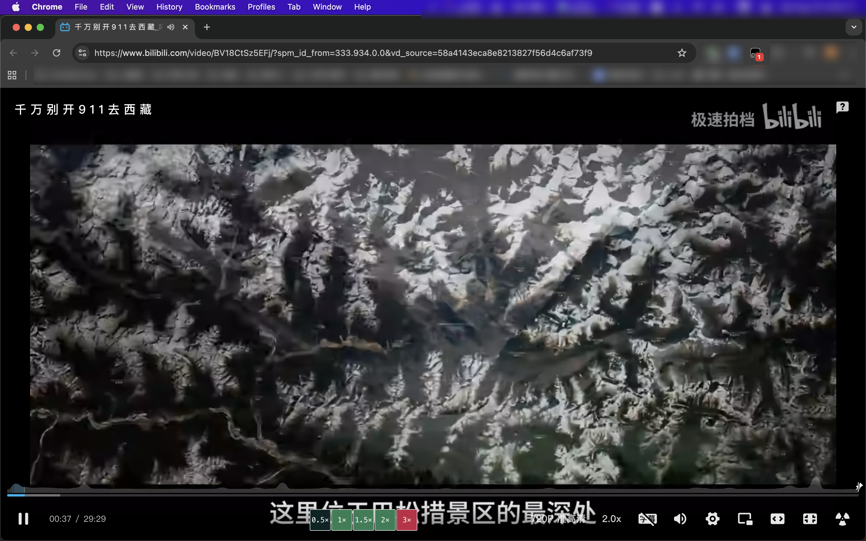Click the video progress bar
The height and width of the screenshot is (541, 866).
point(429,495)
